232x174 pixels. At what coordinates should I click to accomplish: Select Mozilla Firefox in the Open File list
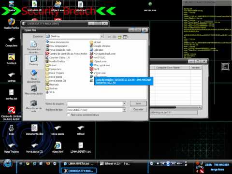pyautogui.click(x=56, y=61)
